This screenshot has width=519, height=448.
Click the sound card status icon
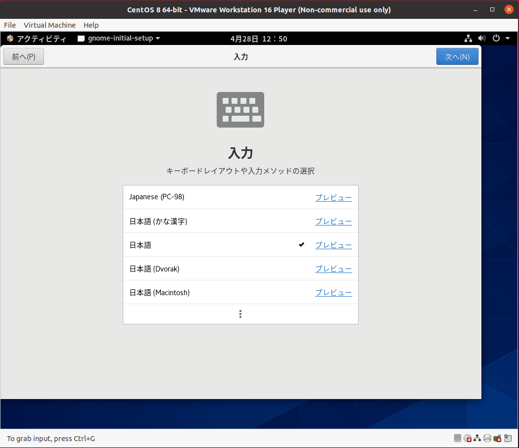pos(498,438)
